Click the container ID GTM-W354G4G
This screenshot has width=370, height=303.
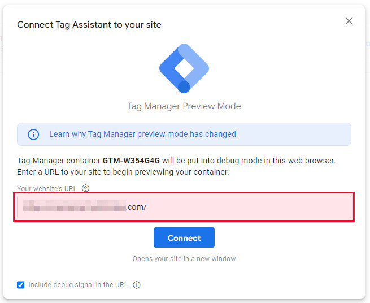coord(131,161)
